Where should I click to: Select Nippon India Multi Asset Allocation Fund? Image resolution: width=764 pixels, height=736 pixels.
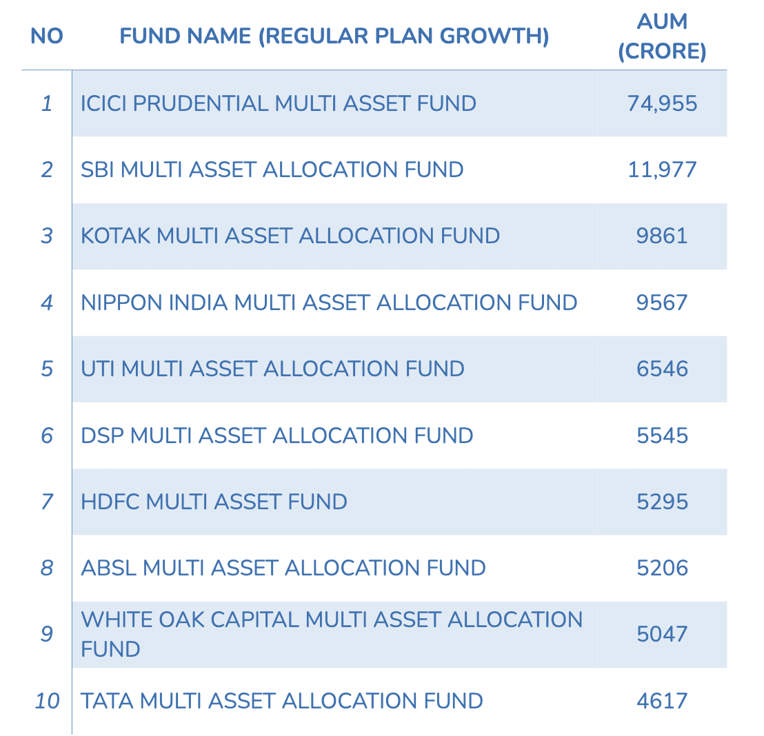pyautogui.click(x=329, y=303)
